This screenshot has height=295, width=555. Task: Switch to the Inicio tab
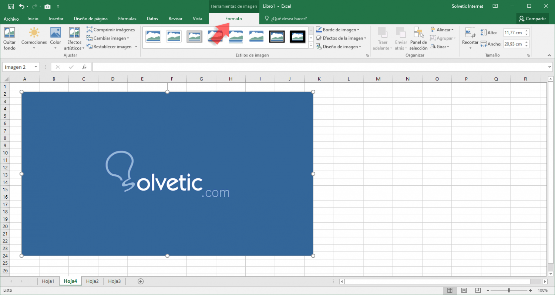pos(33,19)
